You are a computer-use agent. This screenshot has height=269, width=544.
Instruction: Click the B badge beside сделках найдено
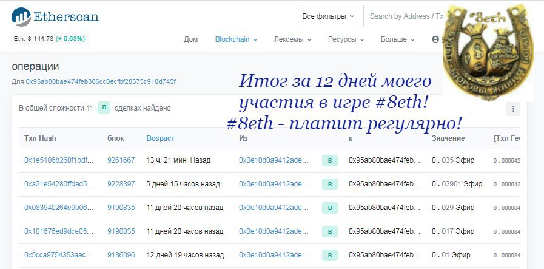[x=104, y=107]
